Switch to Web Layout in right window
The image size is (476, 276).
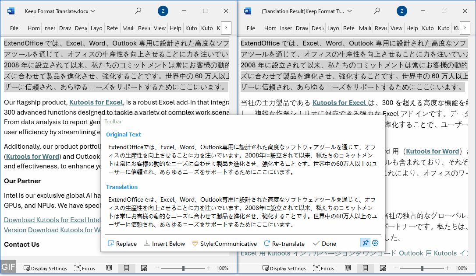click(383, 268)
